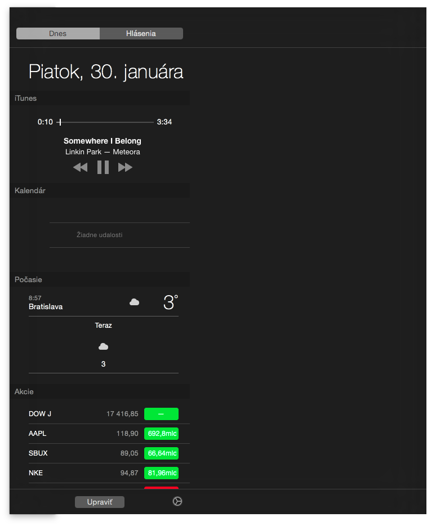The image size is (436, 526).
Task: Toggle the DOW J green value badge
Action: click(x=161, y=414)
